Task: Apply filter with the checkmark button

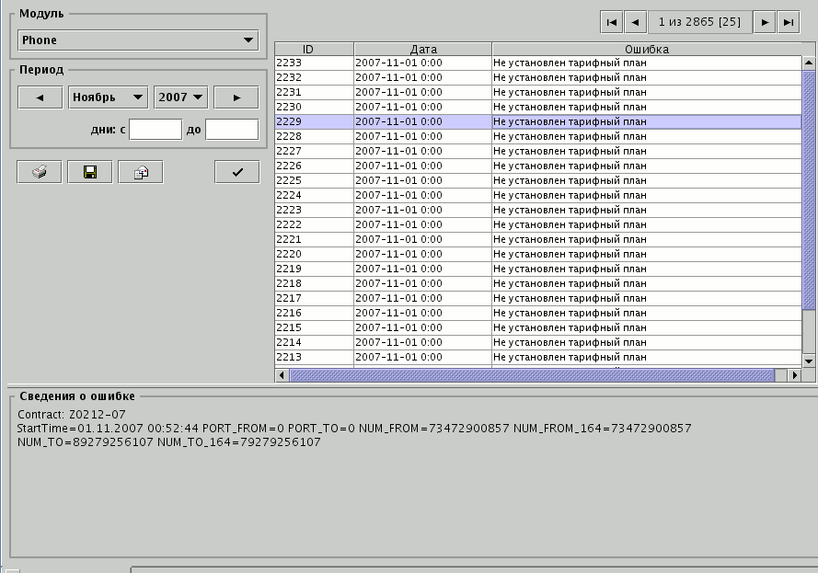Action: pyautogui.click(x=237, y=172)
